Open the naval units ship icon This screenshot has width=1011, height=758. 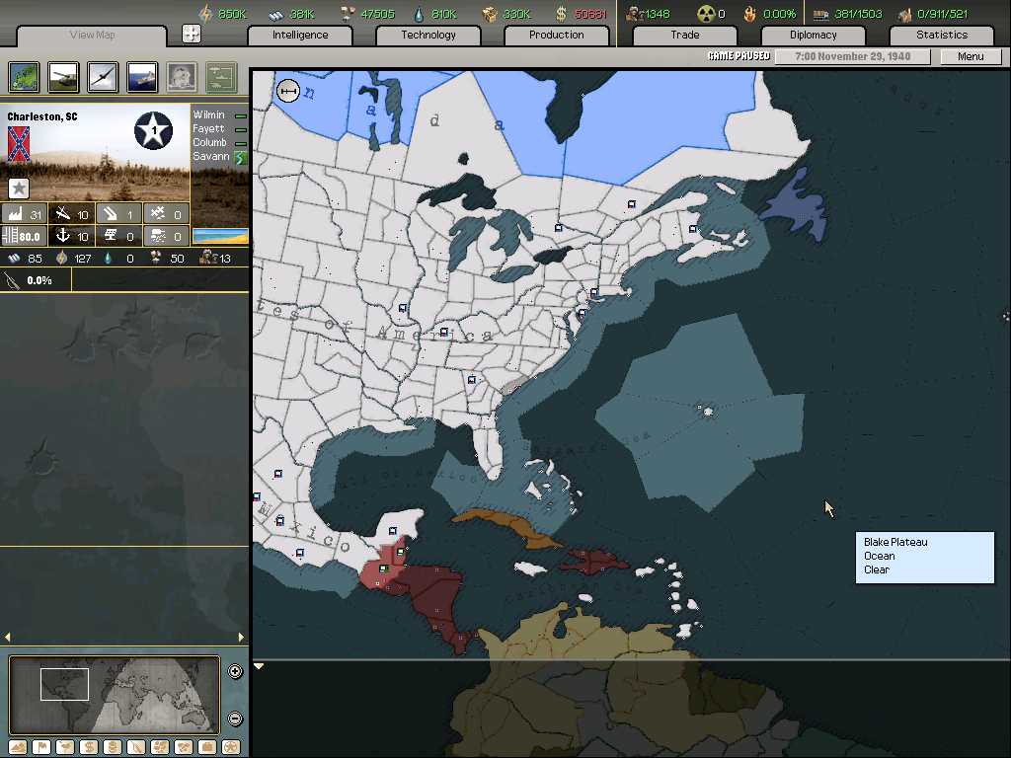click(142, 77)
